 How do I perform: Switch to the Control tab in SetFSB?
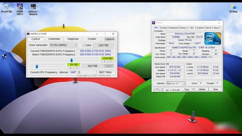pos(36,39)
